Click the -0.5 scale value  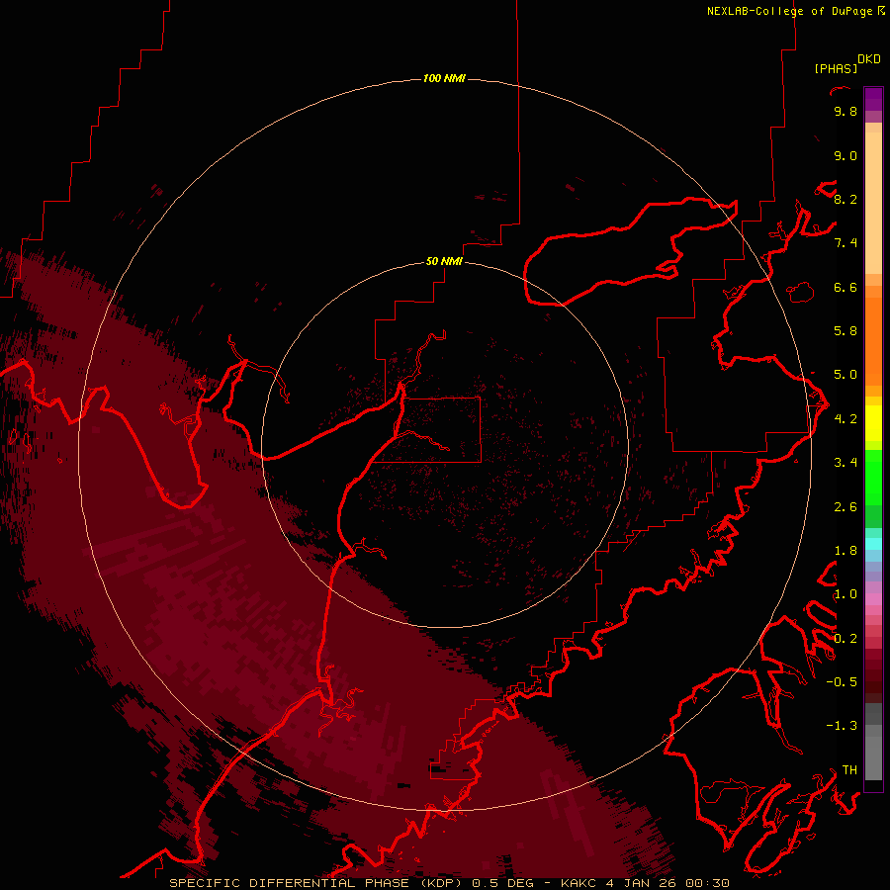point(842,682)
